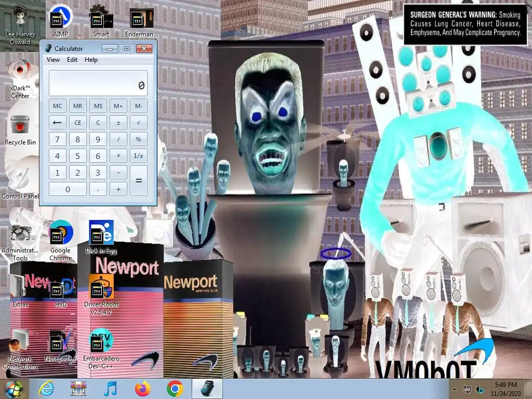532x399 pixels.
Task: Click the calculator 2 key
Action: point(78,172)
